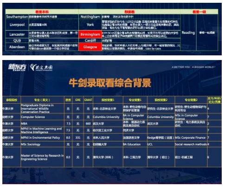Select the MBA program row
225x187 pixels.
tap(112, 124)
